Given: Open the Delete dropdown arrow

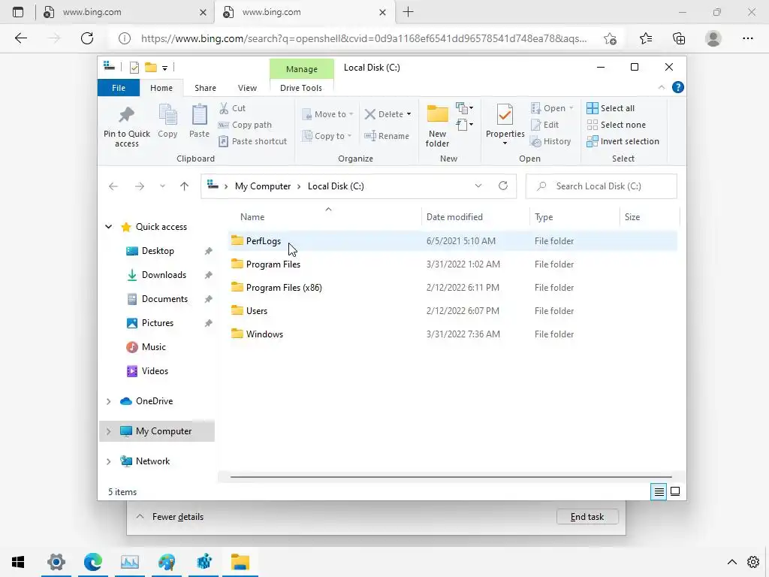Looking at the screenshot, I should point(409,114).
